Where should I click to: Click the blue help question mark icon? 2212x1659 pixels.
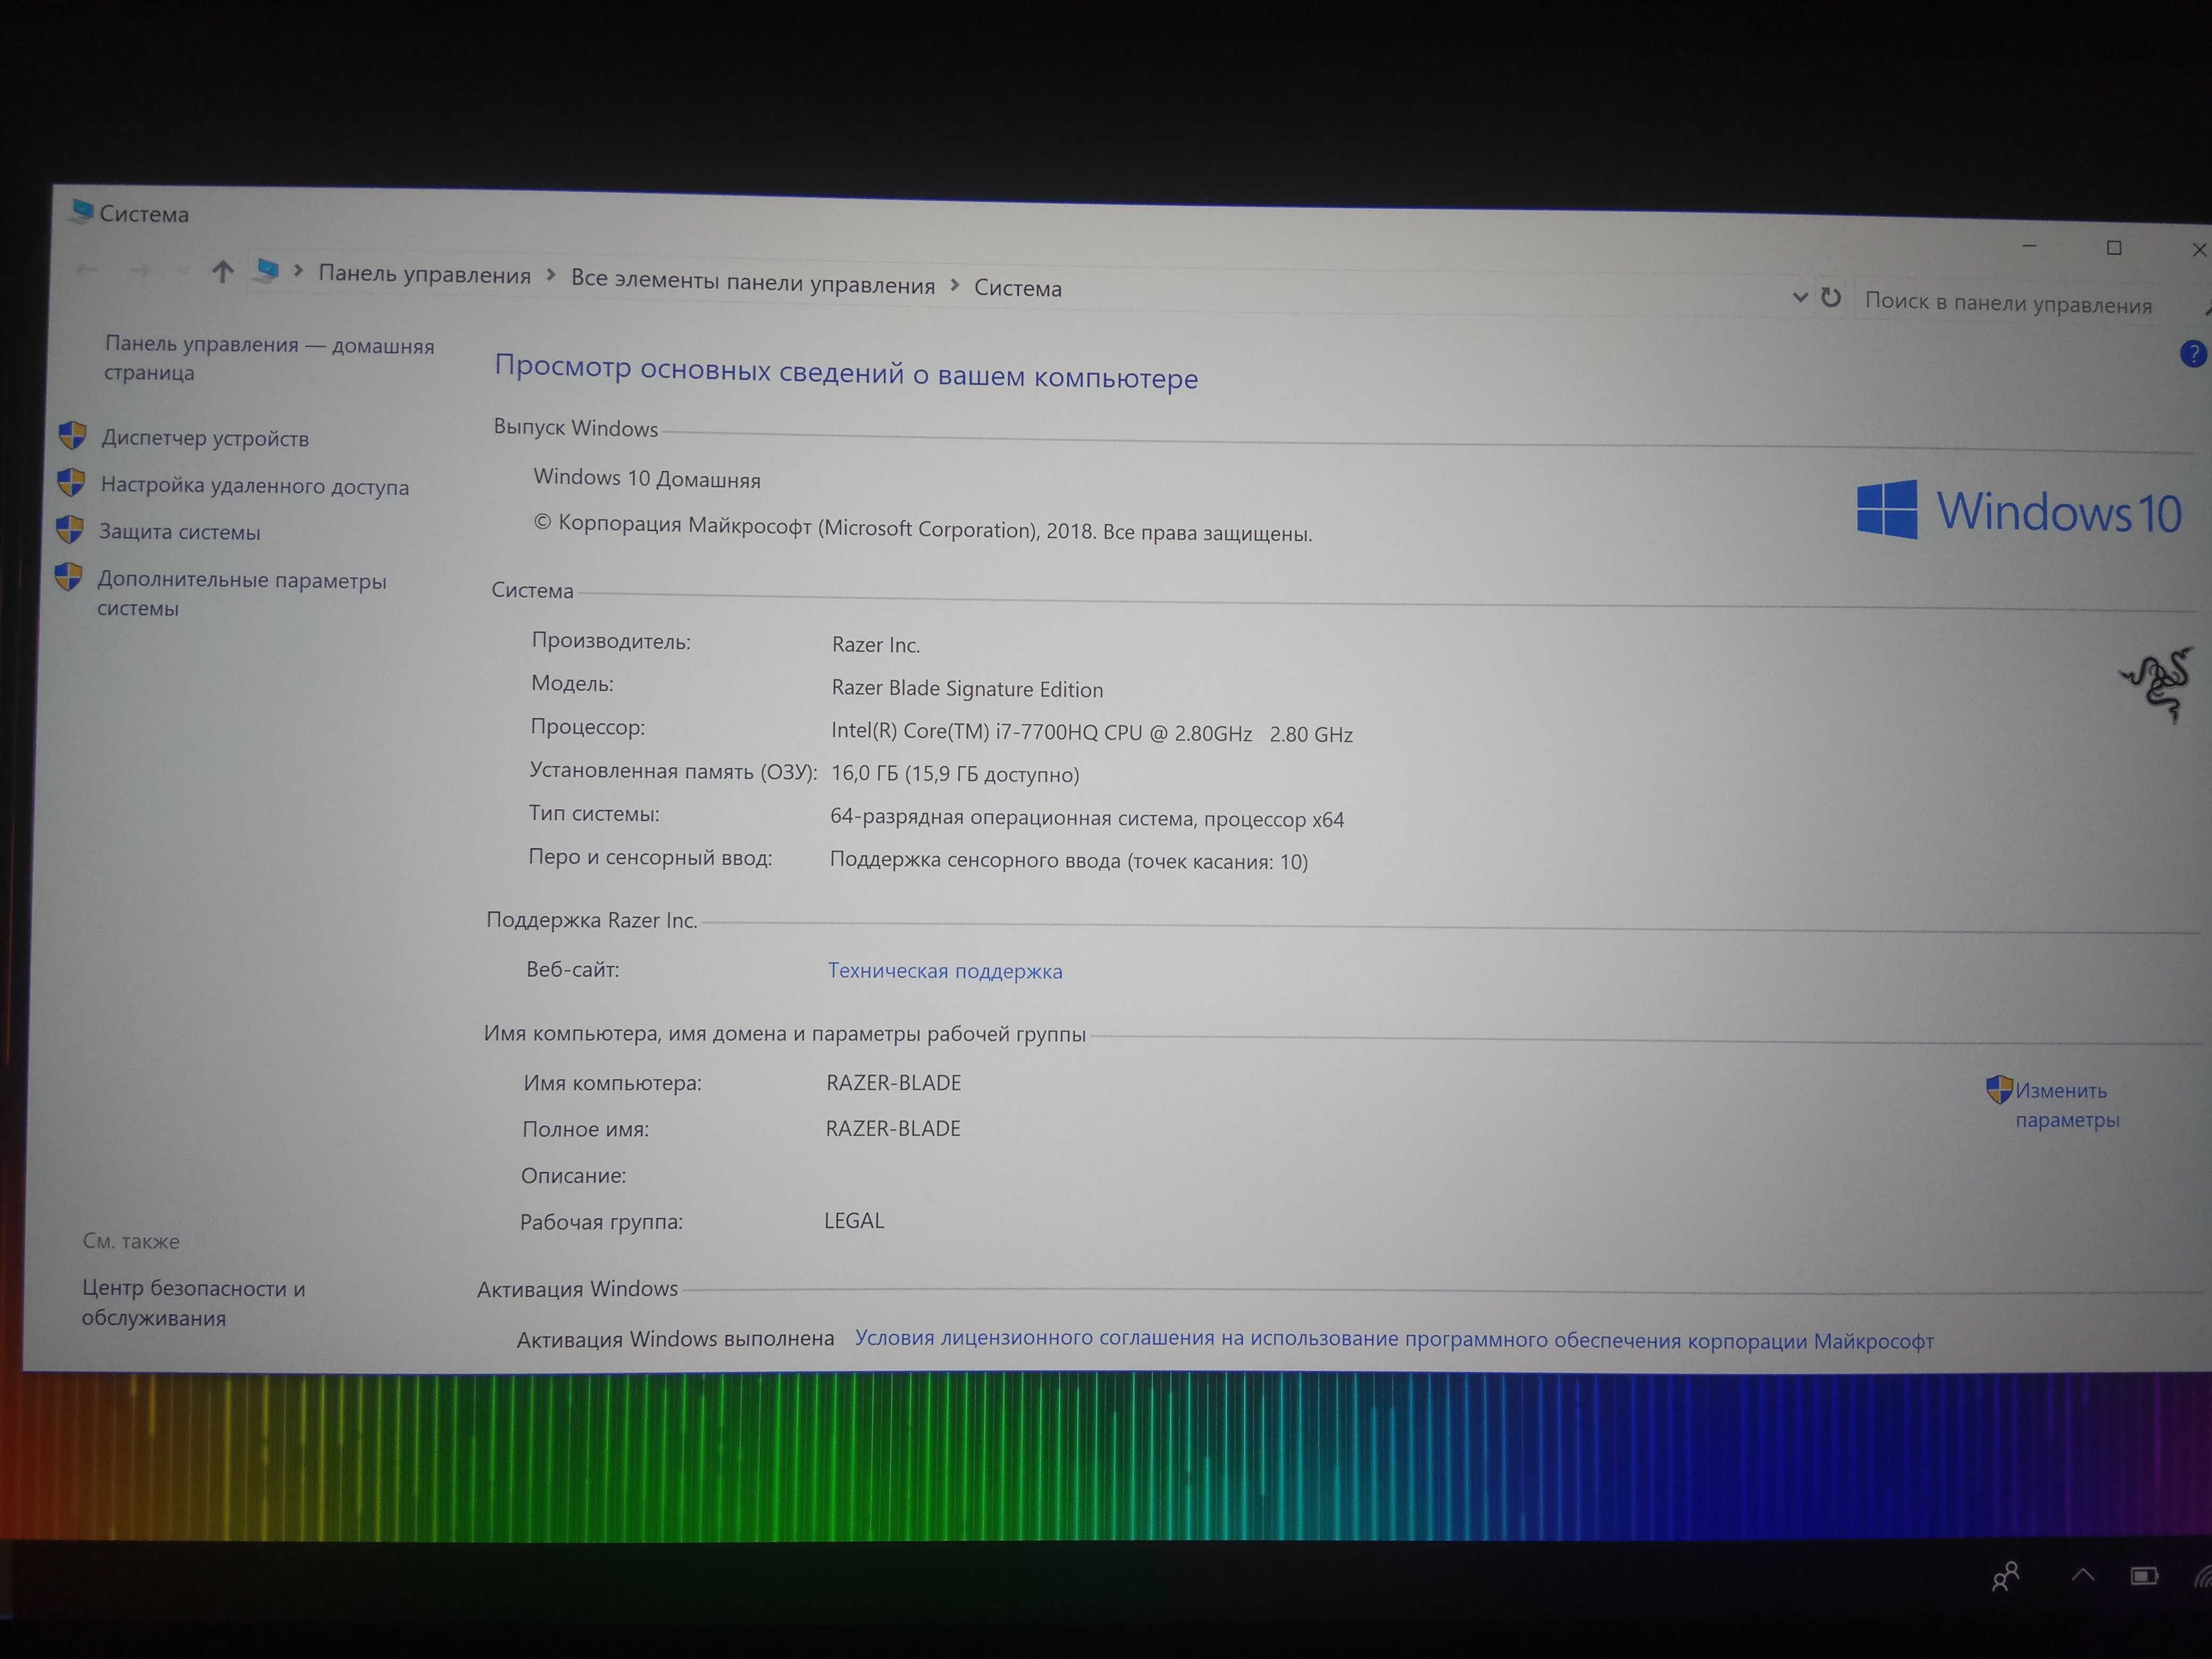pos(2193,353)
